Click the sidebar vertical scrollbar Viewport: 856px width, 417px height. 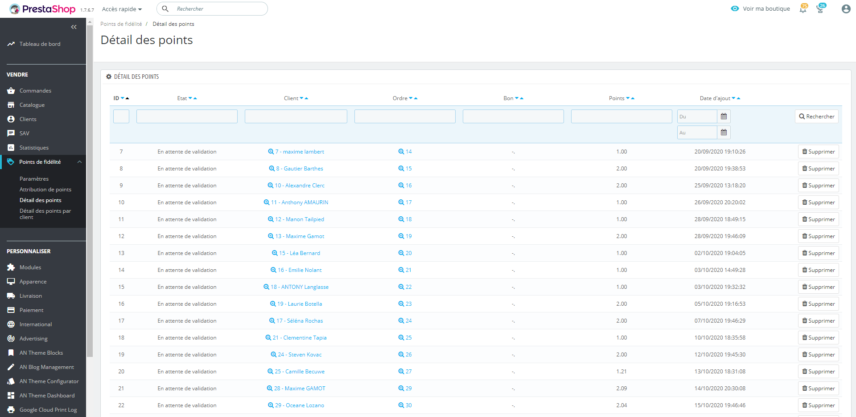(x=90, y=191)
